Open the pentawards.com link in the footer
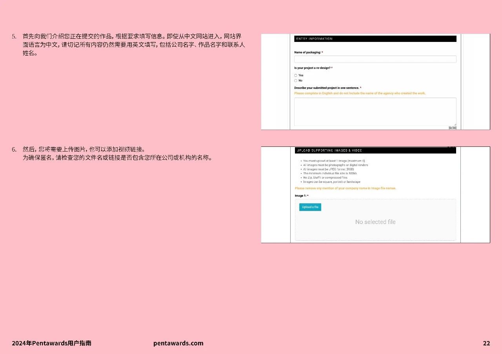This screenshot has height=354, width=502. click(x=178, y=343)
